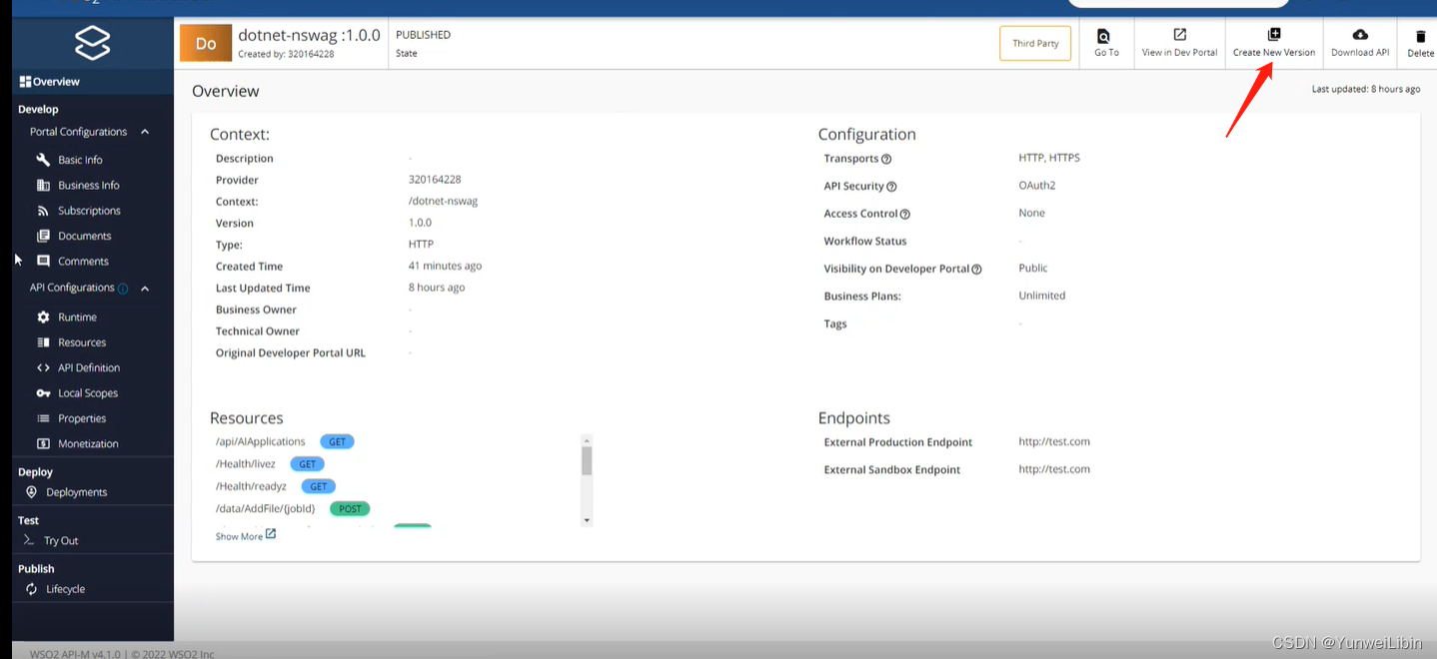This screenshot has height=659, width=1437.
Task: Open the Business Info page
Action: [89, 185]
